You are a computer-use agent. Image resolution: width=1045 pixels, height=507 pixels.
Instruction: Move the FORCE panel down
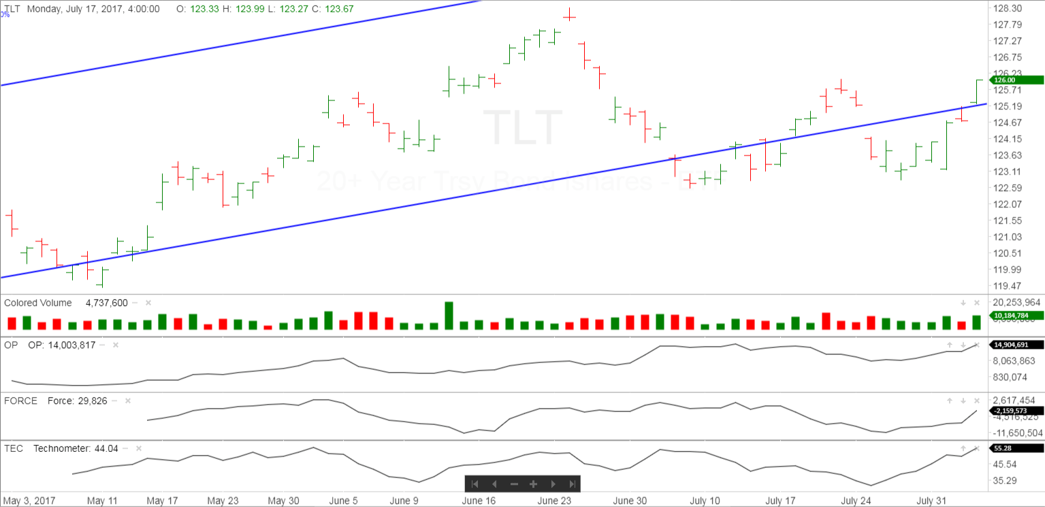coord(963,401)
